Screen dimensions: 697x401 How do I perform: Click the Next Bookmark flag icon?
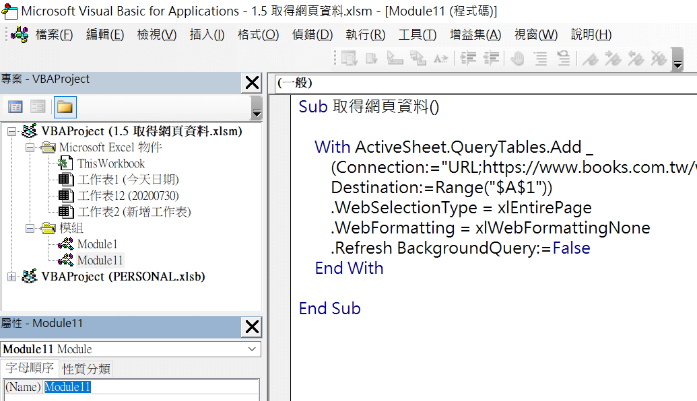613,58
